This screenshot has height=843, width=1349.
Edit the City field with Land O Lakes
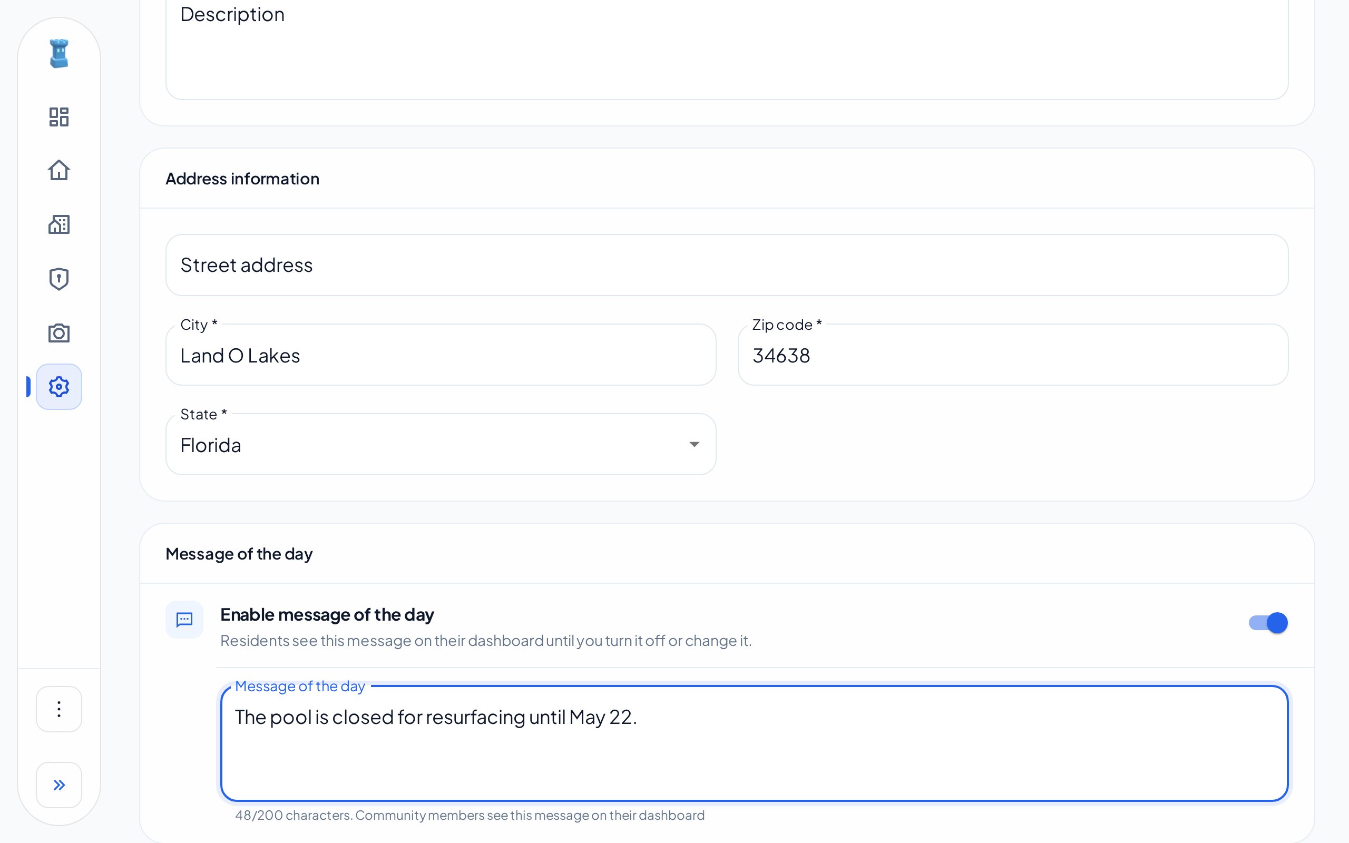tap(441, 355)
